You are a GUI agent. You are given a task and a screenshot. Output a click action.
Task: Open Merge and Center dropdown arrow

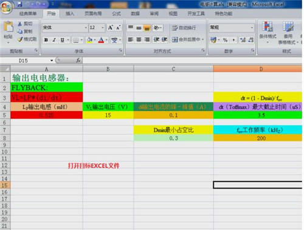pos(202,39)
